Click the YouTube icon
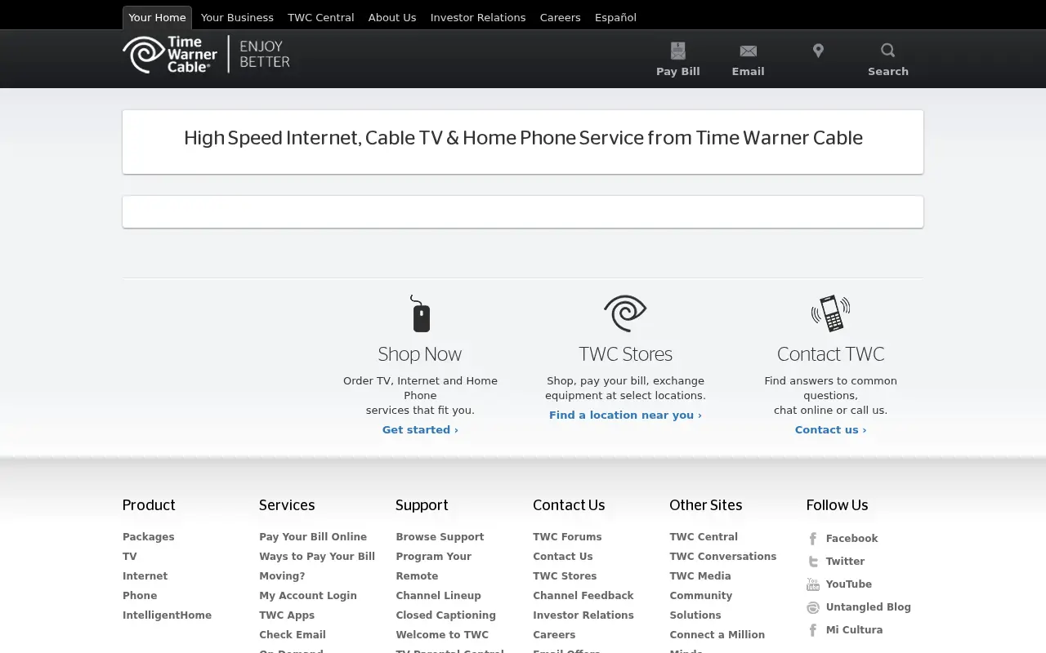This screenshot has height=653, width=1046. tap(813, 584)
